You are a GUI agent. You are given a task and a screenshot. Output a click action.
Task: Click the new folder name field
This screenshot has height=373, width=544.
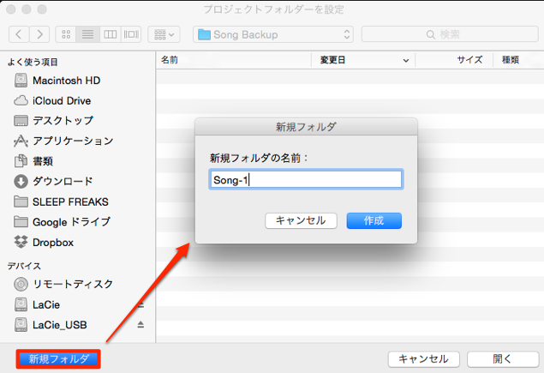pos(306,179)
